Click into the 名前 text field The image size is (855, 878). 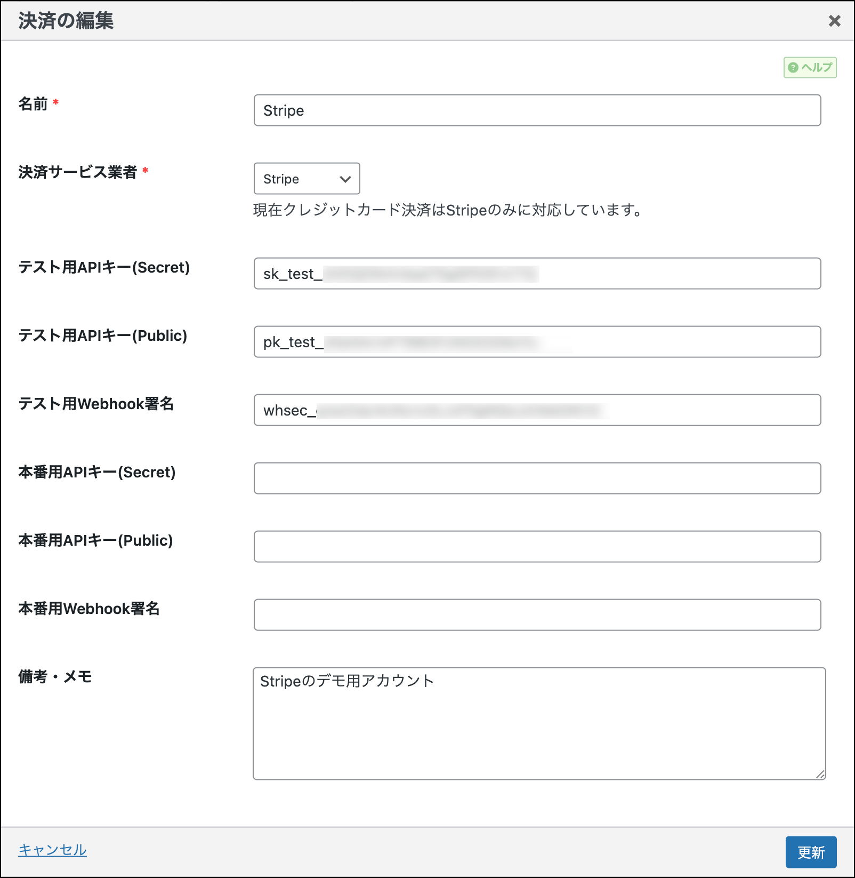[x=537, y=110]
